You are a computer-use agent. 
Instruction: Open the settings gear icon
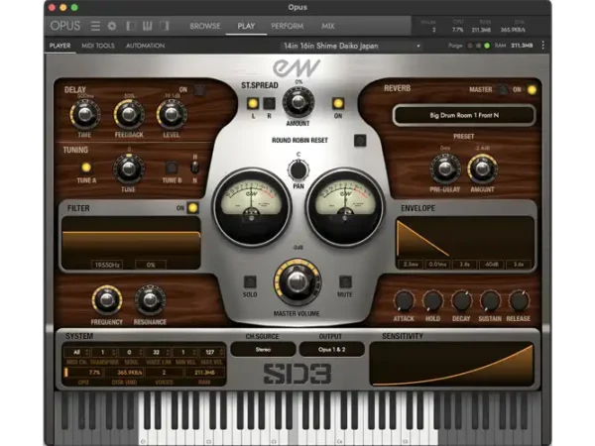112,26
